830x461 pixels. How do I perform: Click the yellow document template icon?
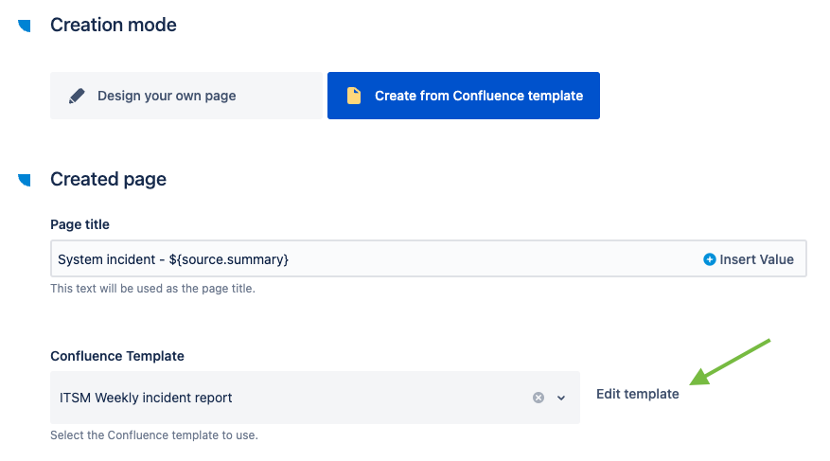354,96
